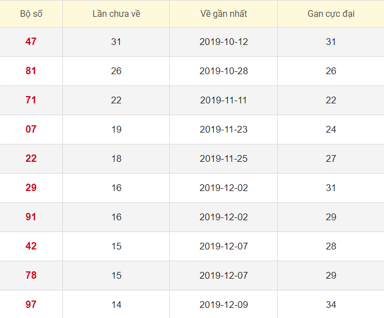The width and height of the screenshot is (384, 318).
Task: Select the red number 07
Action: (x=31, y=129)
